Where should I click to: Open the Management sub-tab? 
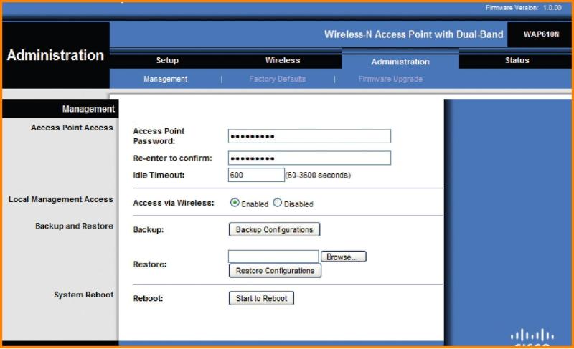click(166, 79)
